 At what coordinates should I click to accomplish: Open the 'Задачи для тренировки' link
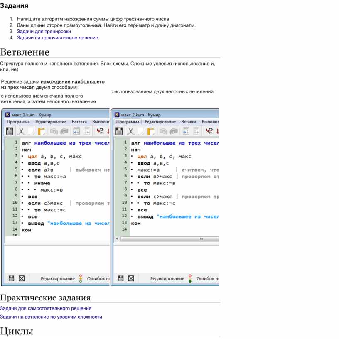[44, 31]
